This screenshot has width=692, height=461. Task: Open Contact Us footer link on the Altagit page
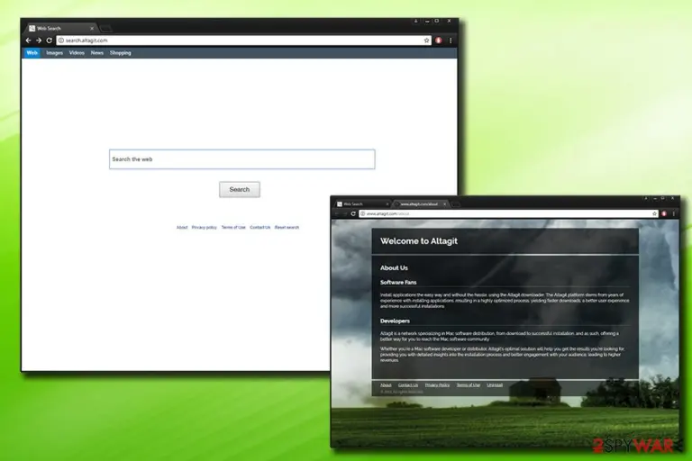tap(408, 385)
